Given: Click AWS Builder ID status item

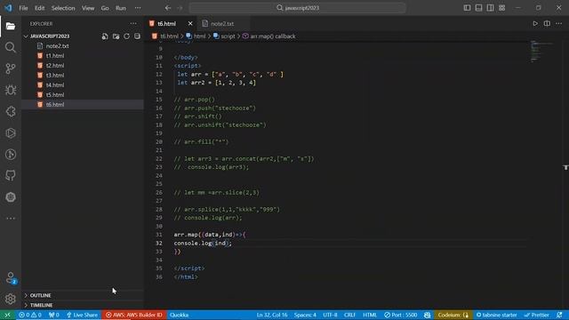Looking at the screenshot, I should [x=134, y=315].
